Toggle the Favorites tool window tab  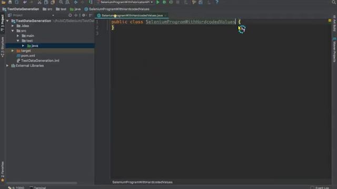(2, 172)
